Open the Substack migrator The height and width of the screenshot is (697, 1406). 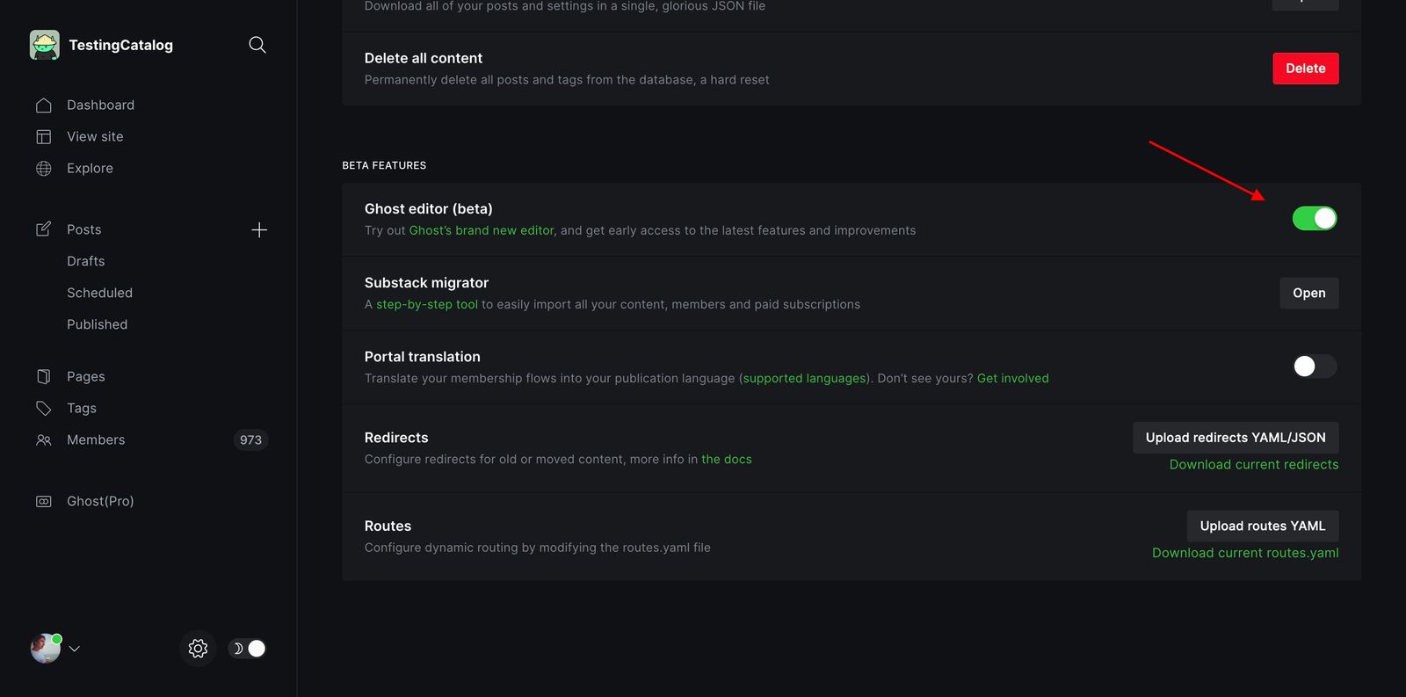[1308, 293]
